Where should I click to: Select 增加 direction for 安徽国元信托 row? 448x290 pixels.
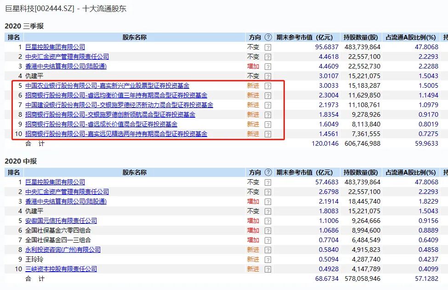(253, 221)
